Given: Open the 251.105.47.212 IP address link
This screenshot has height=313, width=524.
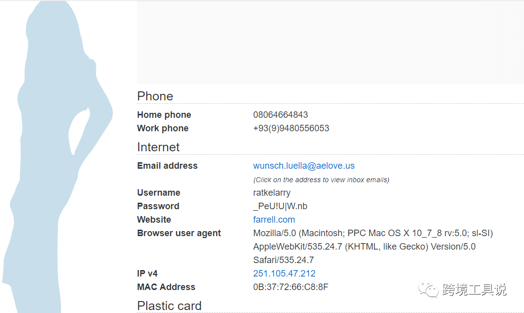Looking at the screenshot, I should click(x=284, y=274).
